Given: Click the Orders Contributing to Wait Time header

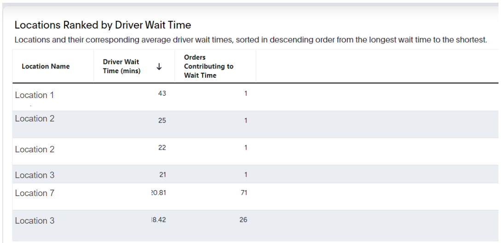Looking at the screenshot, I should 208,66.
